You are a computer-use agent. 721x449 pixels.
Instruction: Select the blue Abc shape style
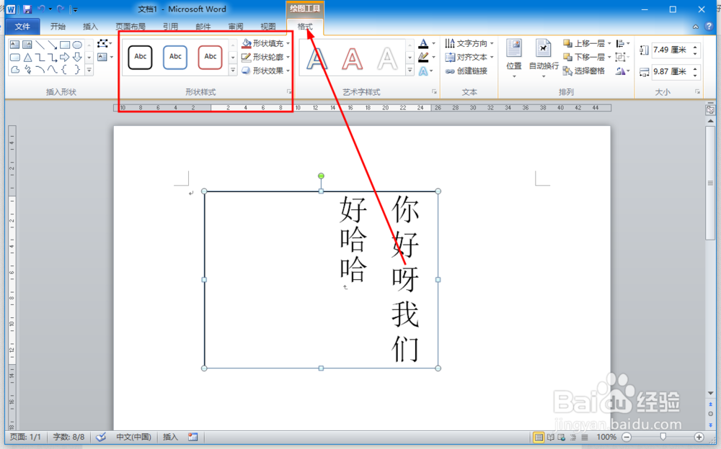(174, 57)
